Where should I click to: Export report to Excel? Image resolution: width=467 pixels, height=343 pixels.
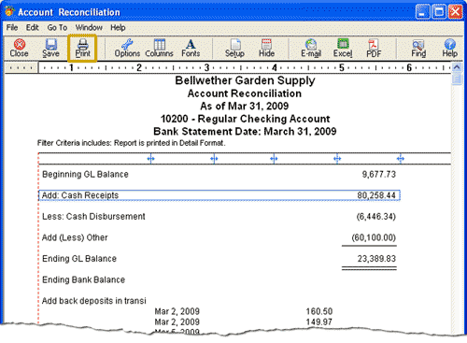pyautogui.click(x=343, y=49)
